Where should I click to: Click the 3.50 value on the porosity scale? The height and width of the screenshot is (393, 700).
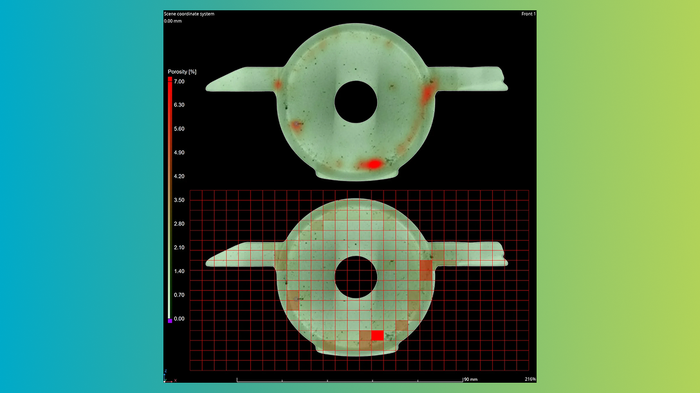click(x=178, y=200)
